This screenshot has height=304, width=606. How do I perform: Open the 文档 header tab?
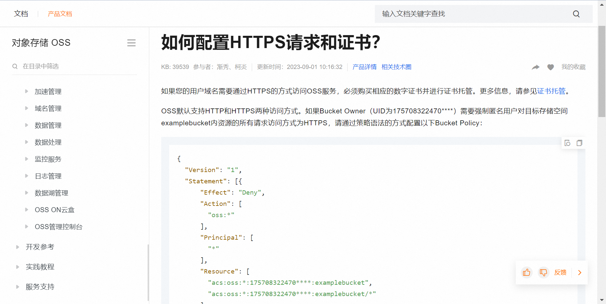(21, 14)
